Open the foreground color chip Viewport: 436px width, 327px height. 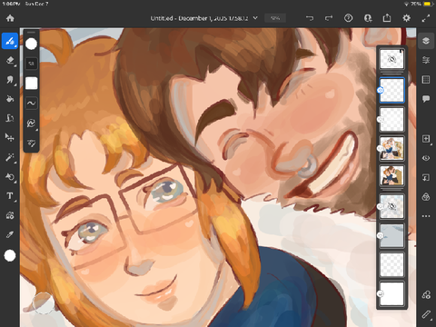(10, 255)
